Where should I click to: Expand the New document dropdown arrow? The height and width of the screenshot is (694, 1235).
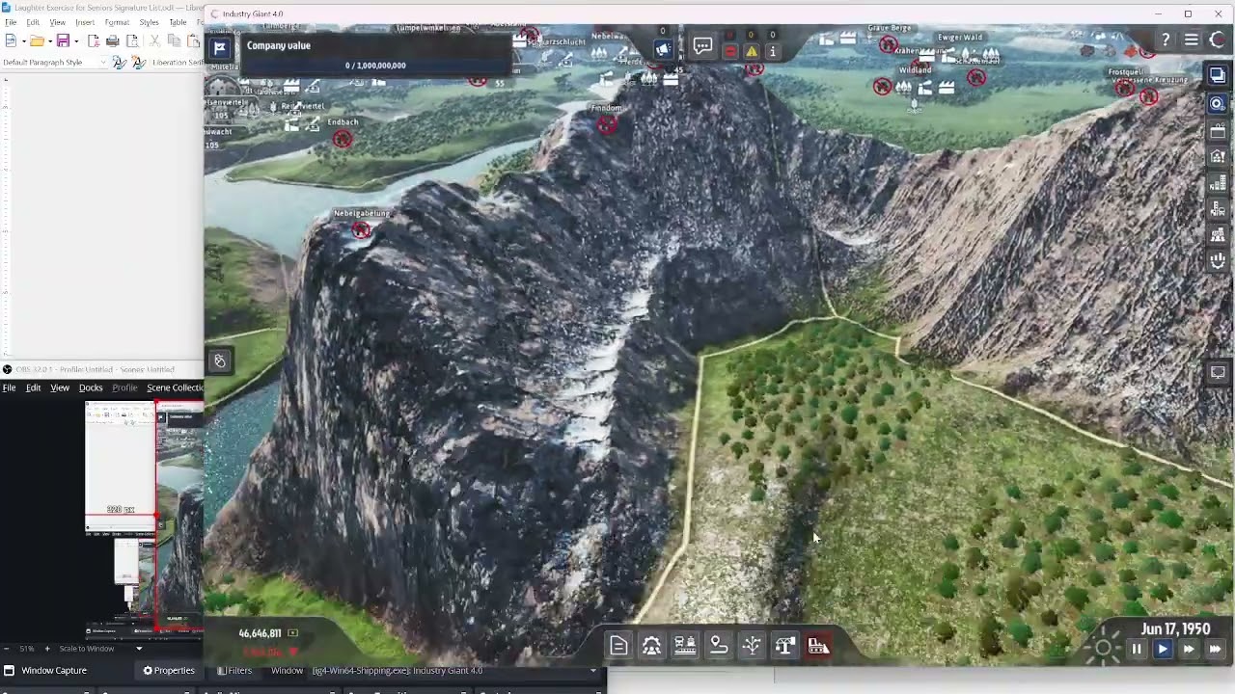point(22,40)
